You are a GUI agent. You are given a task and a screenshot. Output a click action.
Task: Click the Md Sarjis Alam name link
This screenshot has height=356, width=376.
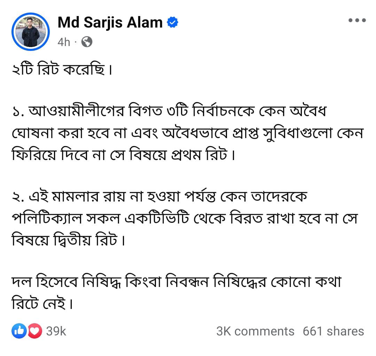point(110,23)
